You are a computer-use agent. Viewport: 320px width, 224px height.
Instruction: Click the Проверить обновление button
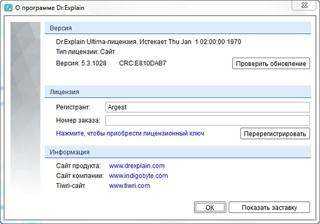[271, 63]
